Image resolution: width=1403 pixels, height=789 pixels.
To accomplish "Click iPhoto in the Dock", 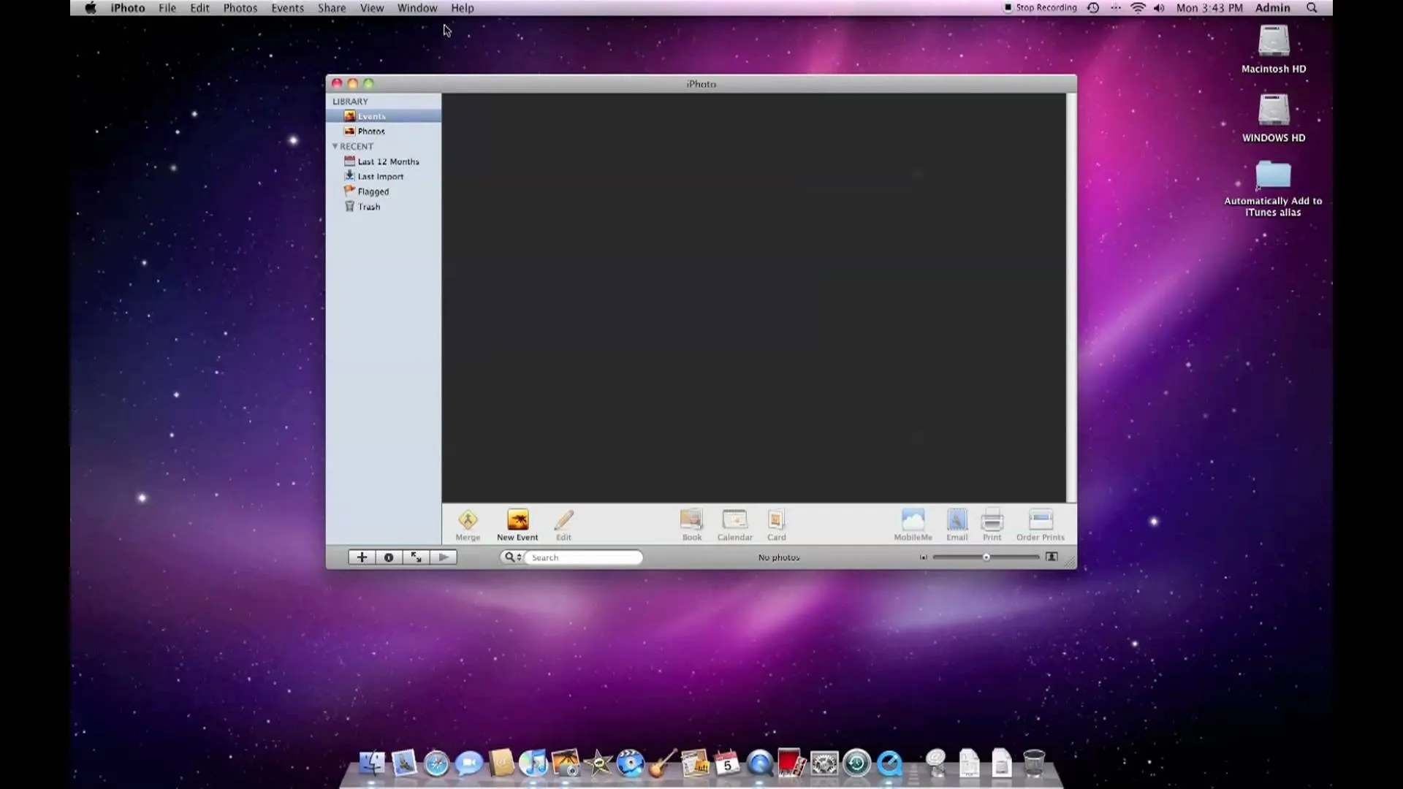I will (x=566, y=763).
